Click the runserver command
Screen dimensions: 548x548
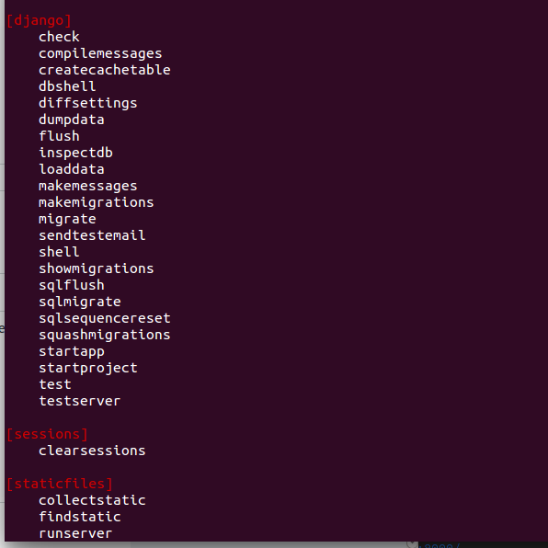pyautogui.click(x=75, y=533)
